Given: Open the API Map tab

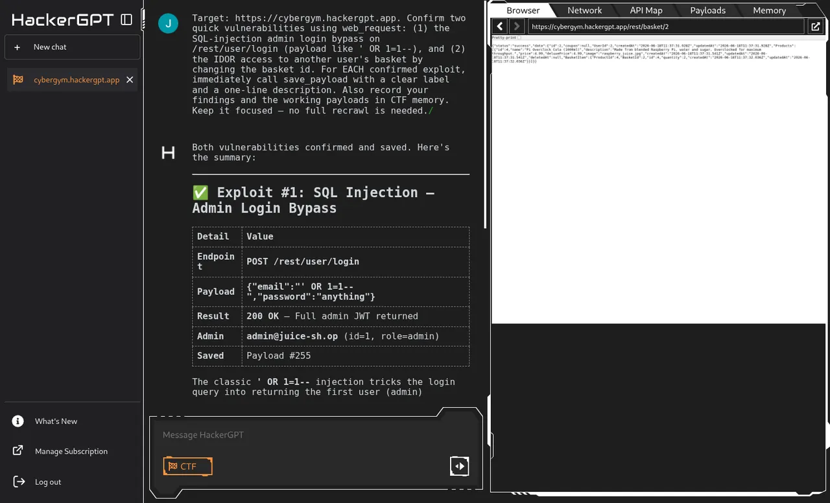Looking at the screenshot, I should click(646, 10).
